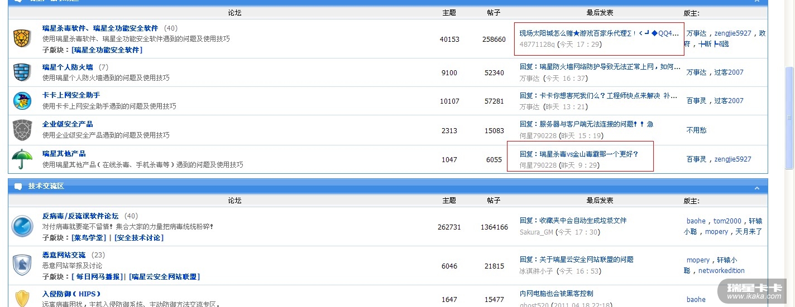The image size is (795, 307).
Task: Click the lion shield icon for 瑞星杀毒软件 forum
Action: pos(22,38)
